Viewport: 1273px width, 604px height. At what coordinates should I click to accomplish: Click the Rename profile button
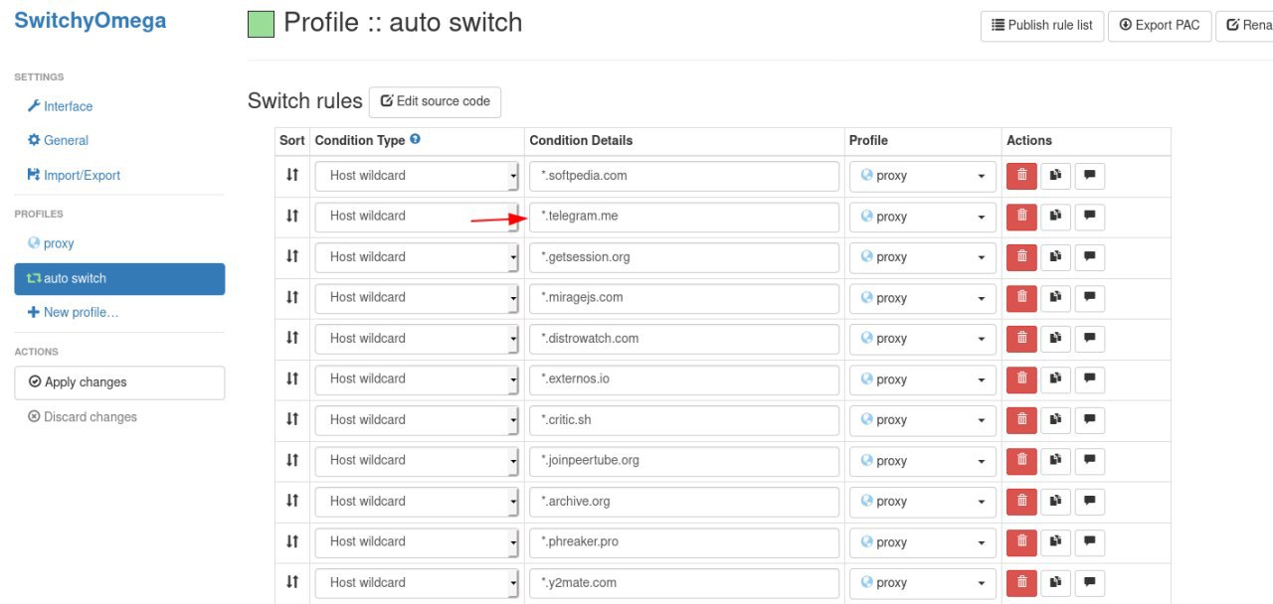click(1245, 26)
